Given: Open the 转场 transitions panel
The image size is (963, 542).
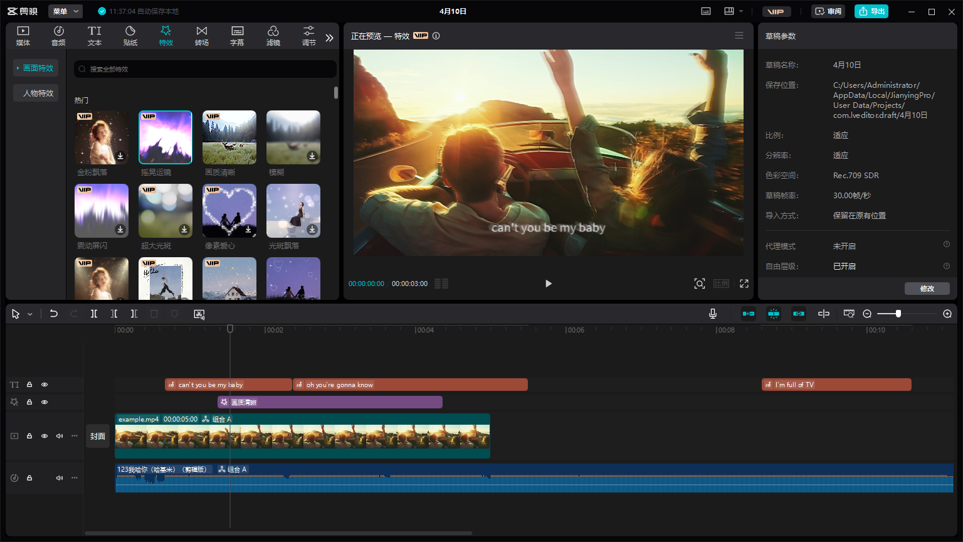Looking at the screenshot, I should 201,36.
